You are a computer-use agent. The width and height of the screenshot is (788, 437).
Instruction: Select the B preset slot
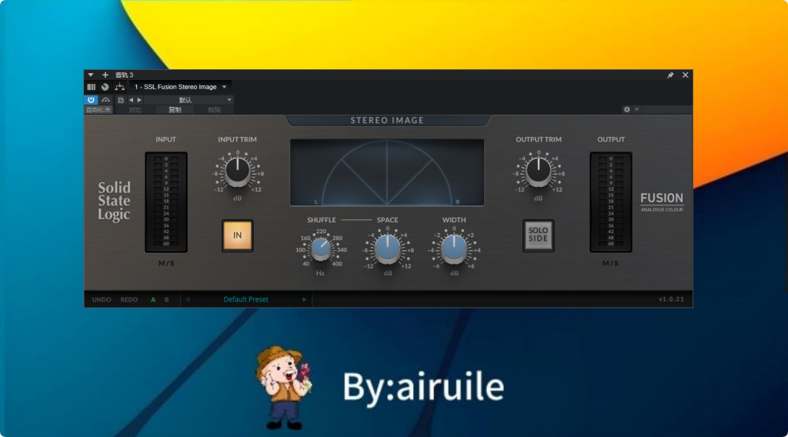(167, 300)
